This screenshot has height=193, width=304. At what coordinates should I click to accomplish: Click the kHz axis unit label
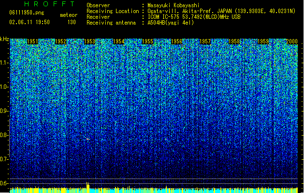[4, 39]
